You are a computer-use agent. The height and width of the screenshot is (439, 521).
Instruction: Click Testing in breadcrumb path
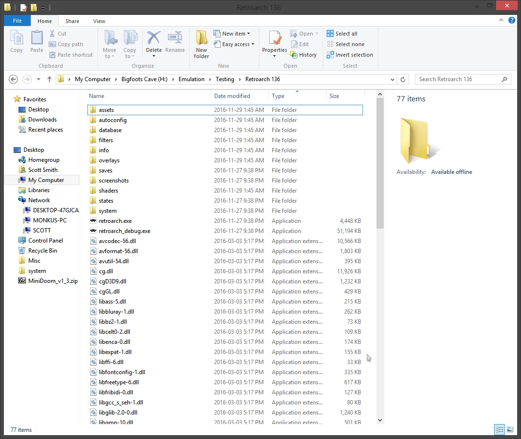coord(225,79)
